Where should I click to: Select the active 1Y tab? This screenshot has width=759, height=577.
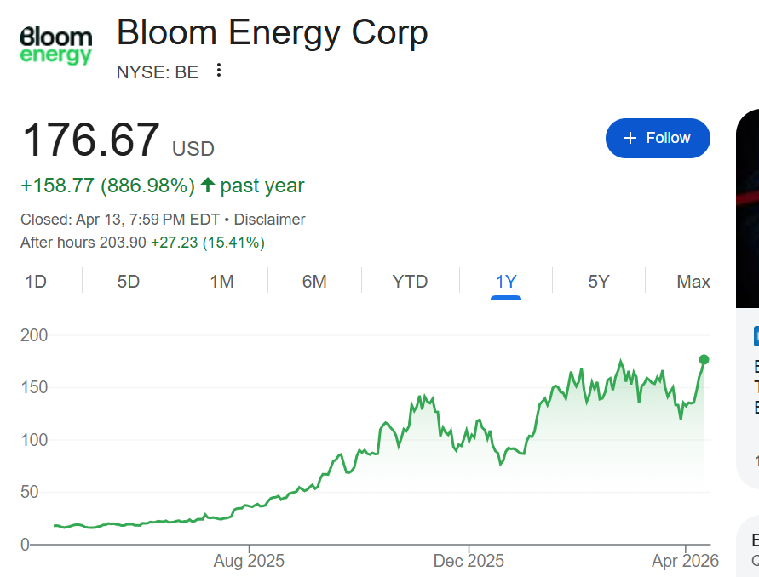[506, 282]
